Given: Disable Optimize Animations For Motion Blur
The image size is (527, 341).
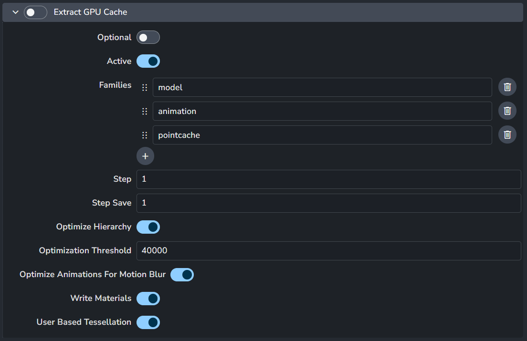Looking at the screenshot, I should (x=182, y=275).
